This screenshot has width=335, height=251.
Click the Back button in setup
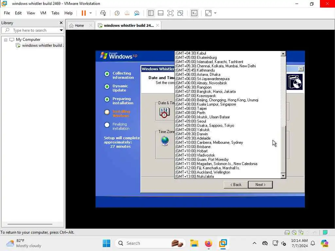(236, 185)
